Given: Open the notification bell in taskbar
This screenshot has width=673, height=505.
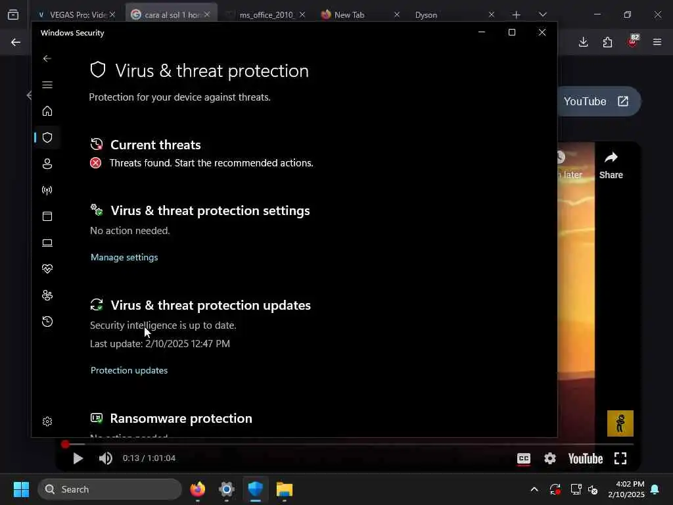Looking at the screenshot, I should [x=655, y=489].
